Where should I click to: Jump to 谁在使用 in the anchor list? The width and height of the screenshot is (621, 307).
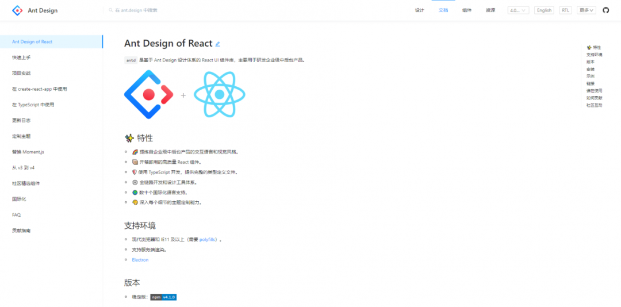[595, 91]
